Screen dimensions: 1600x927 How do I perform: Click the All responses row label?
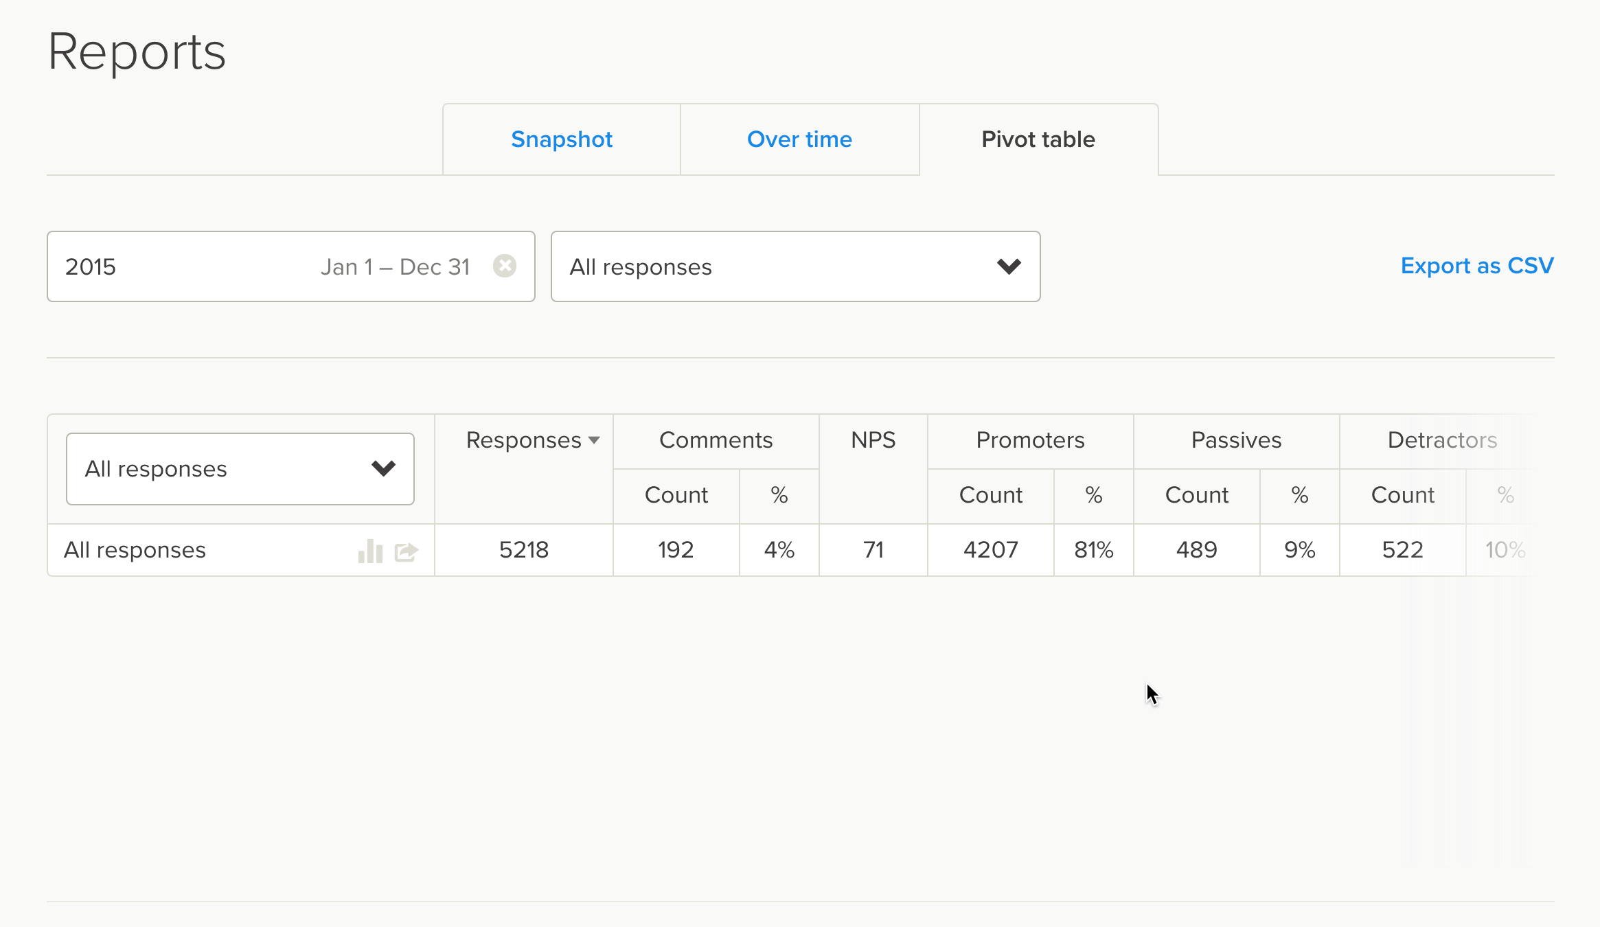point(135,550)
